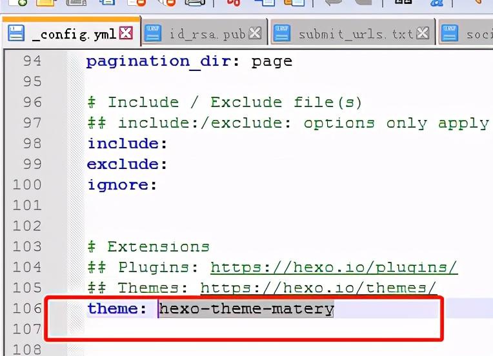
Task: Click line number 101 in the margin
Action: click(27, 206)
